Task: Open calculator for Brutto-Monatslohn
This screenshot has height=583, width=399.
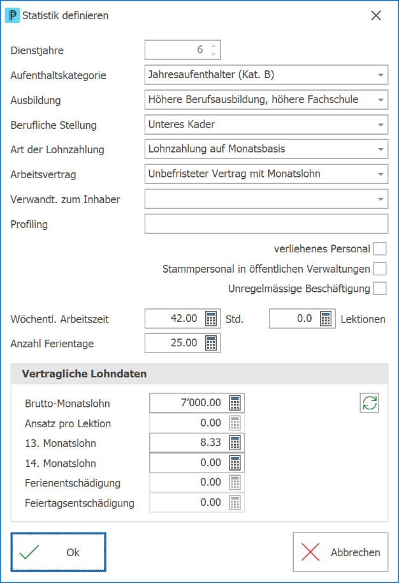Action: [x=235, y=403]
